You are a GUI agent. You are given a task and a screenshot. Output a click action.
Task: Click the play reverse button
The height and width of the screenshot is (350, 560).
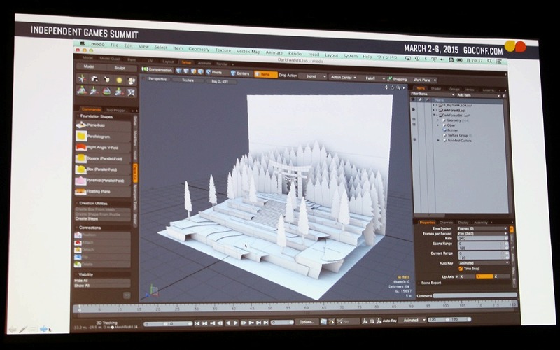(x=228, y=323)
